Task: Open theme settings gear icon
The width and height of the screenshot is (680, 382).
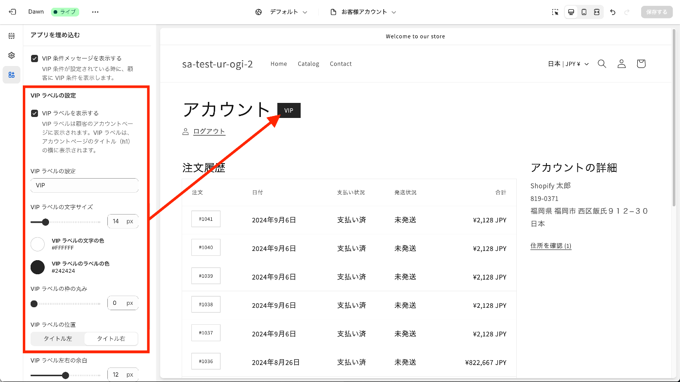Action: [x=12, y=55]
